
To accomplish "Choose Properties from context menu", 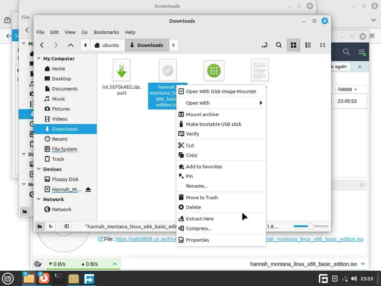I will [221, 240].
